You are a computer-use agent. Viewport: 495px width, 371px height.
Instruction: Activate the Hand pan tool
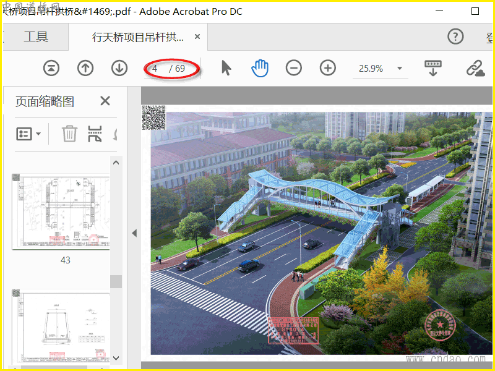coord(260,69)
